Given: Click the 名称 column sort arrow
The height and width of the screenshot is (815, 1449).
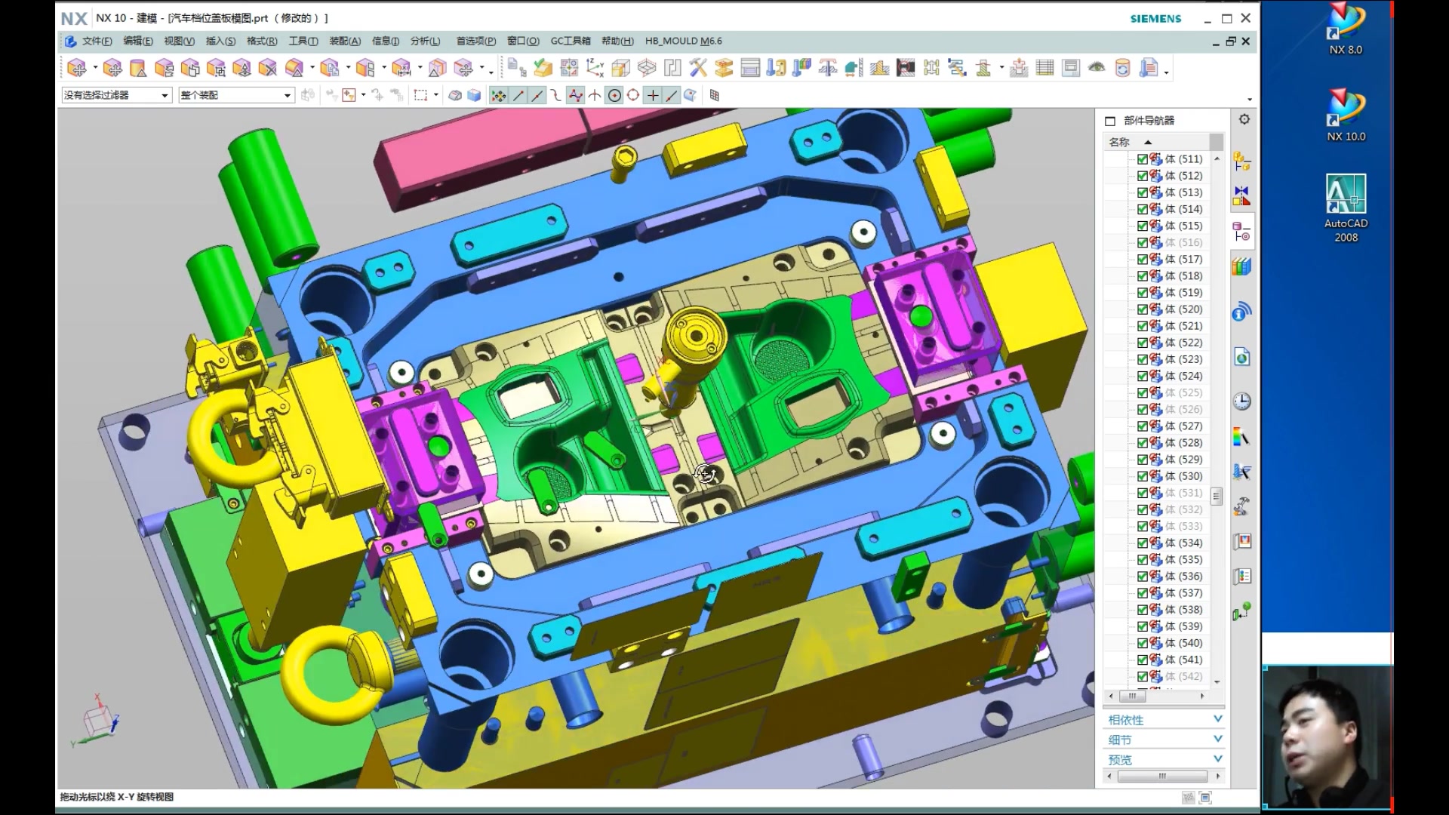Looking at the screenshot, I should coord(1148,142).
